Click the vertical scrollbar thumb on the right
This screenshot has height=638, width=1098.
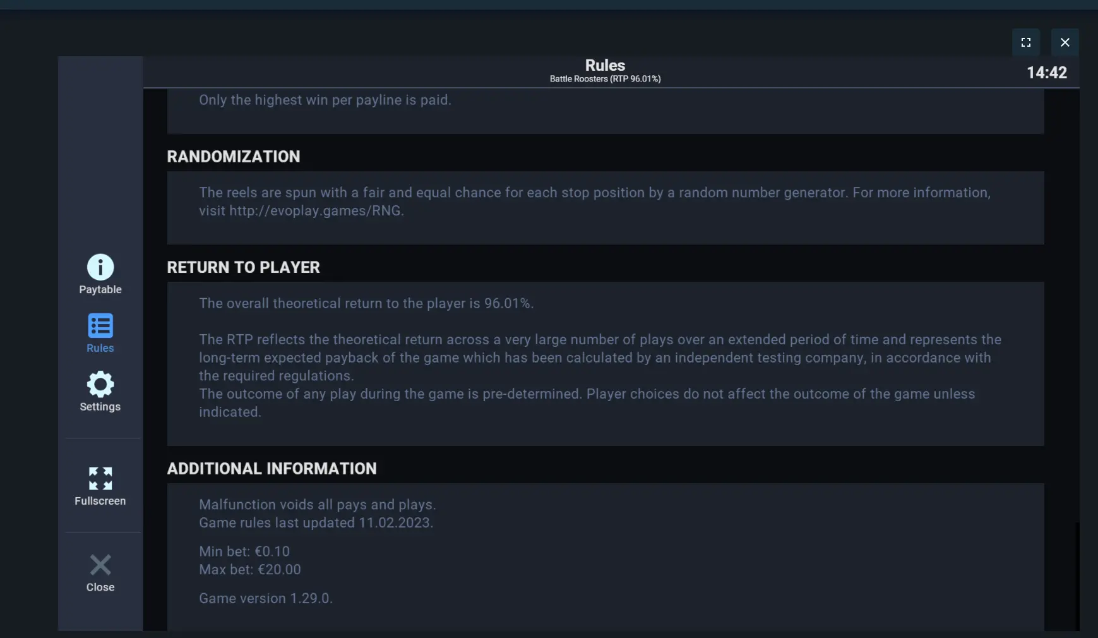(1077, 575)
